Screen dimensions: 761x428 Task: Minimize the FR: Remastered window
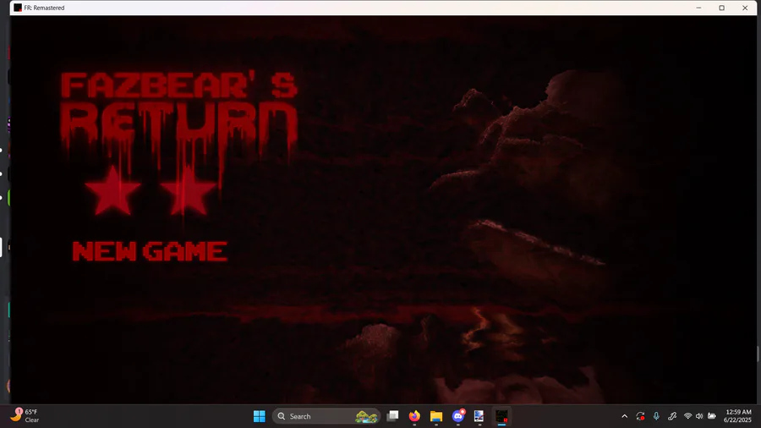click(x=699, y=8)
